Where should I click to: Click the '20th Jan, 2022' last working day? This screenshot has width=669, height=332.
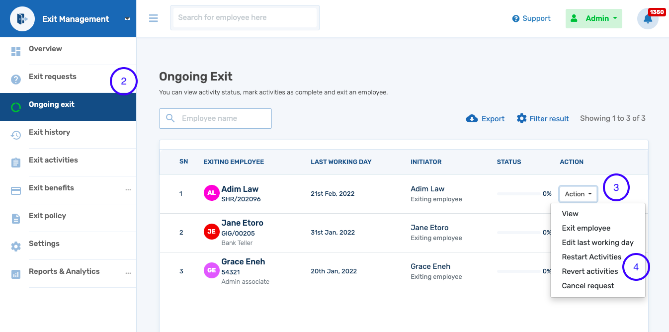point(334,271)
